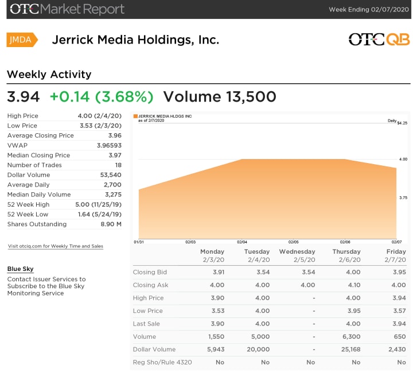Screen dimensions: 413x376
Task: Click the orange JMDA ticker badge
Action: [22, 40]
